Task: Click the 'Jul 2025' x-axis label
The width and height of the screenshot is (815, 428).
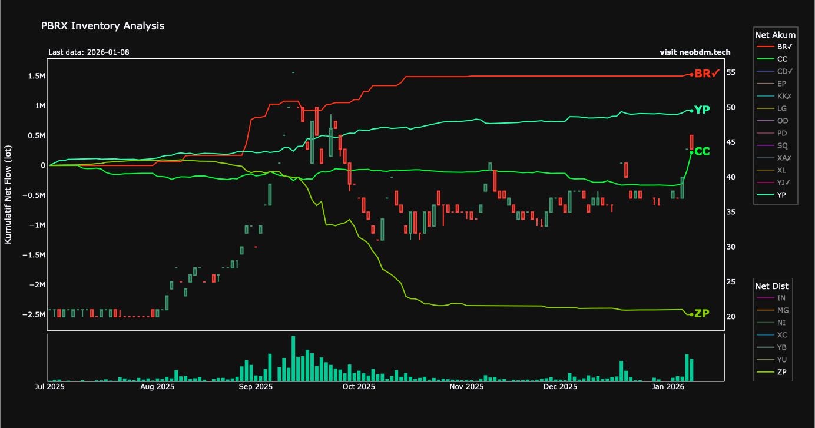Action: tap(50, 387)
